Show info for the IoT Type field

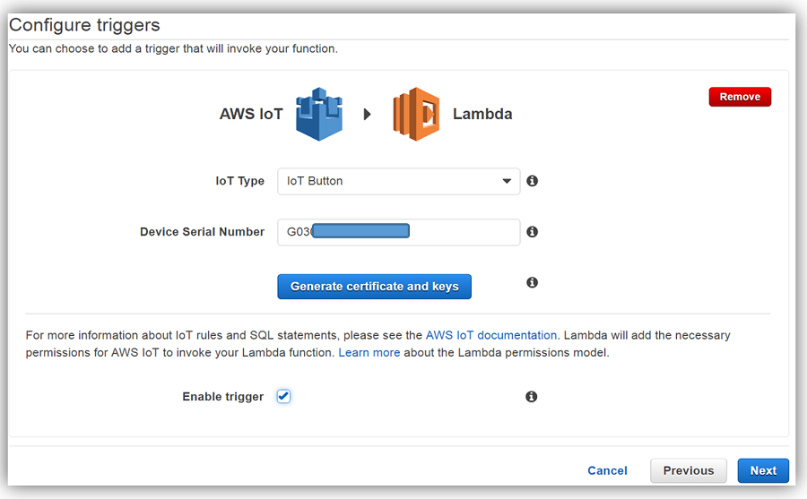pos(532,181)
